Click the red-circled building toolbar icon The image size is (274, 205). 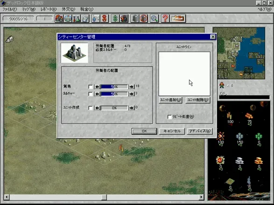(x=143, y=18)
